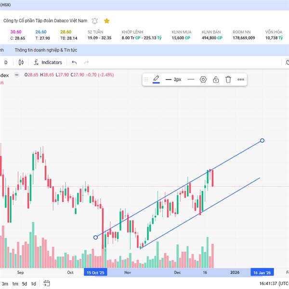The width and height of the screenshot is (289, 289).
Task: Select the 3m time range
Action: pos(5,284)
